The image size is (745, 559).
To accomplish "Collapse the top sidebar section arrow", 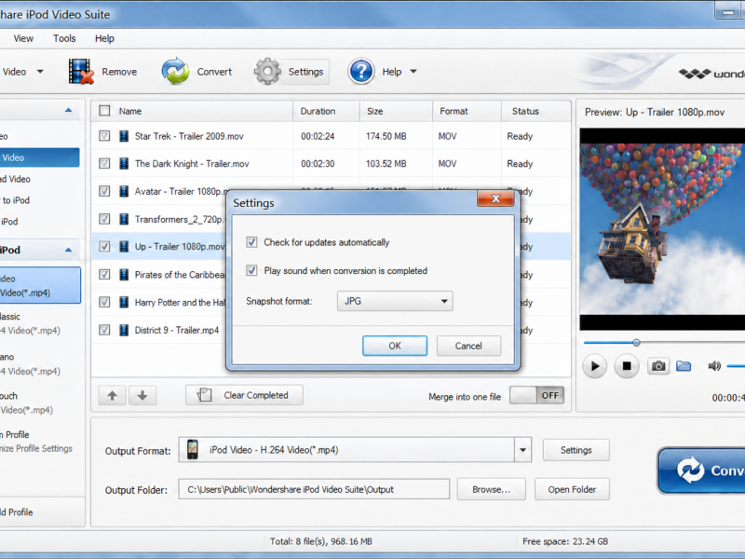I will point(68,110).
